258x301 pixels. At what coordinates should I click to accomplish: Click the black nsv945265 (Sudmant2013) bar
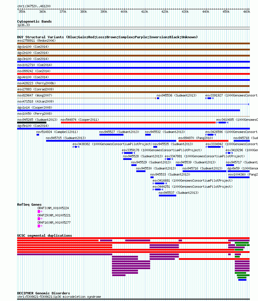point(32,123)
